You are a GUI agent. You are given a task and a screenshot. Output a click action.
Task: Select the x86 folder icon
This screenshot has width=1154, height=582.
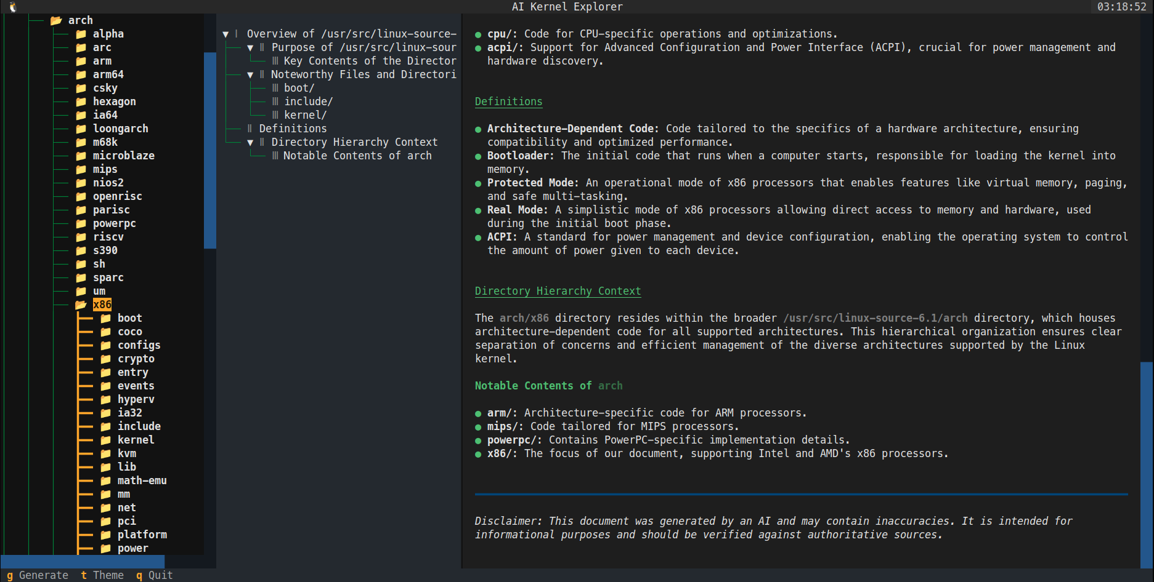(x=81, y=304)
